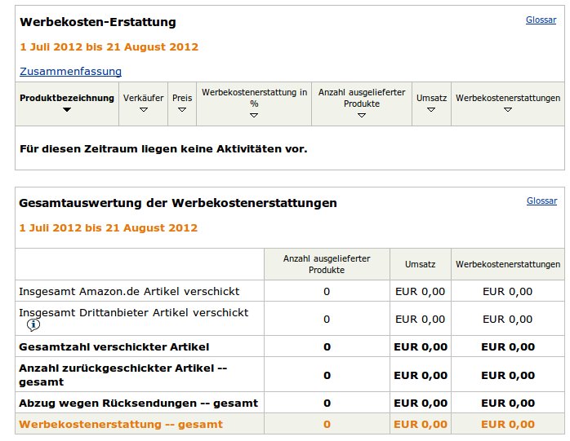The width and height of the screenshot is (570, 441).
Task: Click the sort arrow under Produktbezeichnung
Action: 66,109
